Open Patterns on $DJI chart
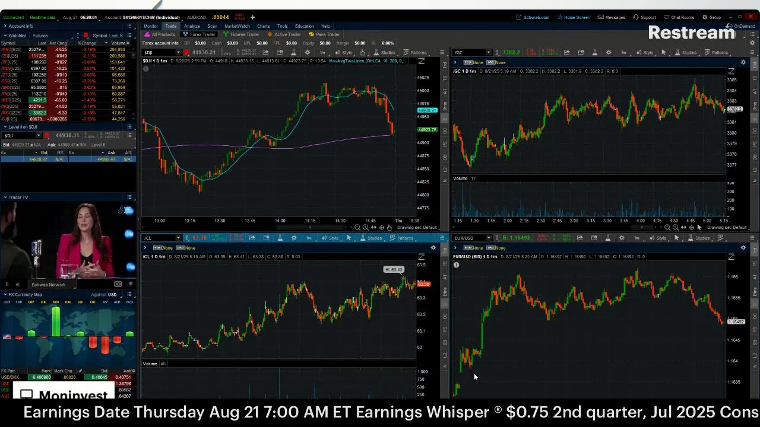Screen dimensions: 760x427 [415, 52]
